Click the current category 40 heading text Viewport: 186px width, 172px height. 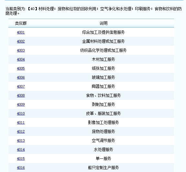tap(93, 11)
